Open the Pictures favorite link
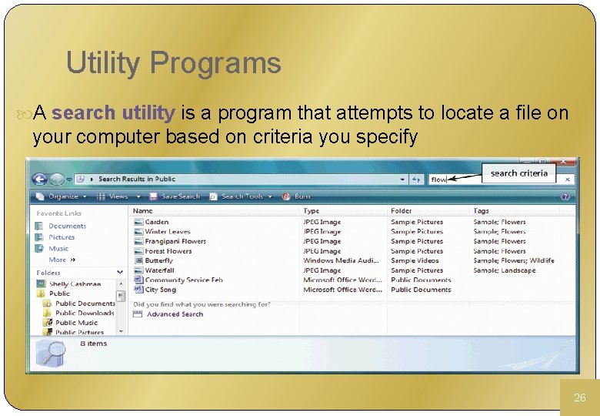600x416 pixels. click(x=62, y=237)
